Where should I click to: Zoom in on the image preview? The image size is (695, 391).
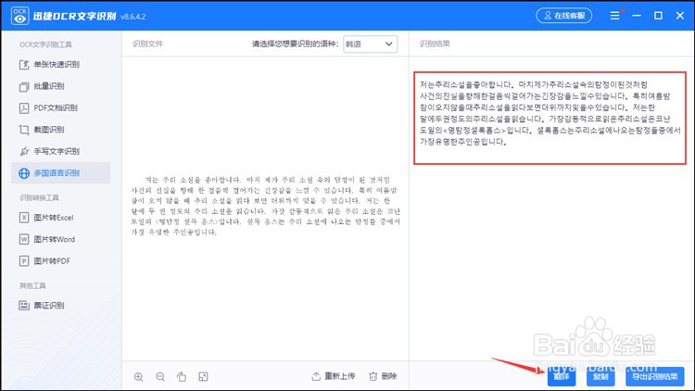click(138, 377)
